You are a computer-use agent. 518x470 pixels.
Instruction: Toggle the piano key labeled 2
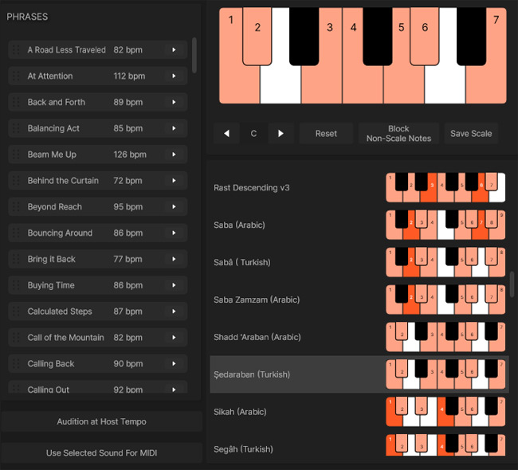coord(257,37)
